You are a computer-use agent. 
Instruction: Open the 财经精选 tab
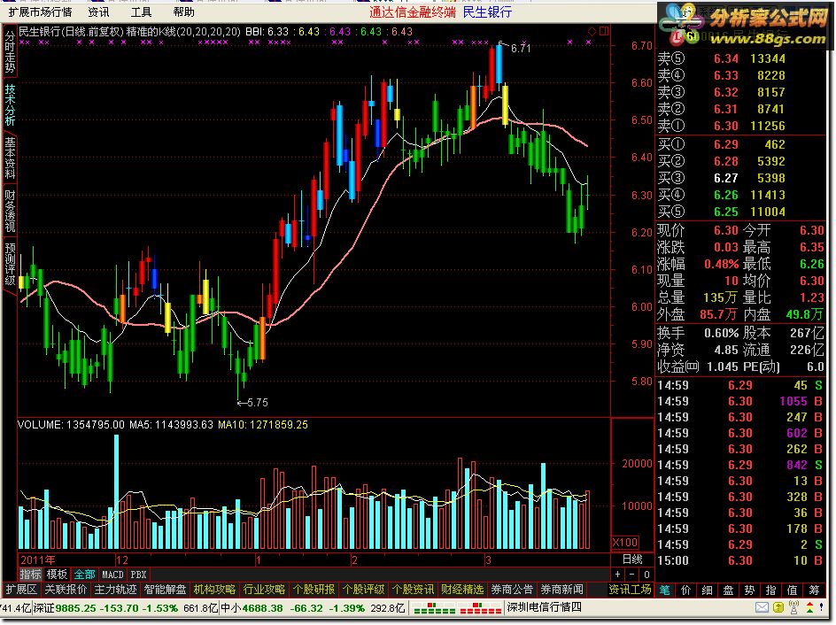tap(462, 590)
